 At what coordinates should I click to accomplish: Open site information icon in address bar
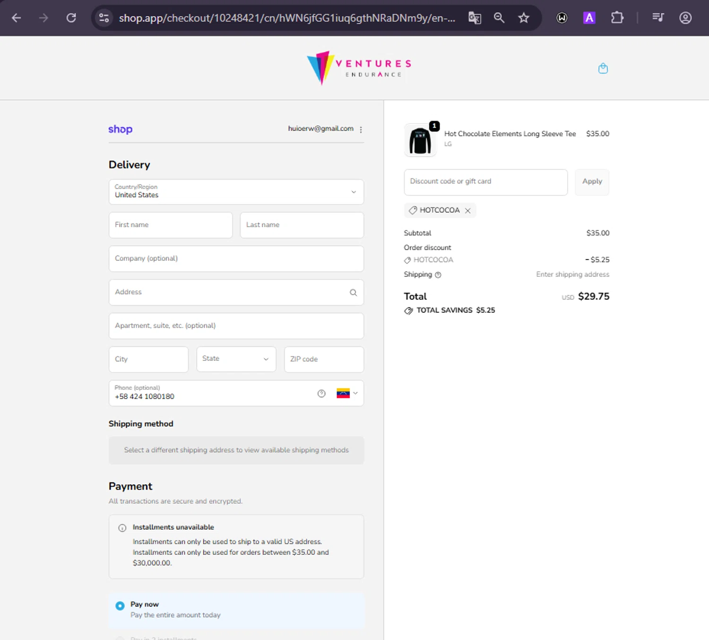(x=104, y=18)
